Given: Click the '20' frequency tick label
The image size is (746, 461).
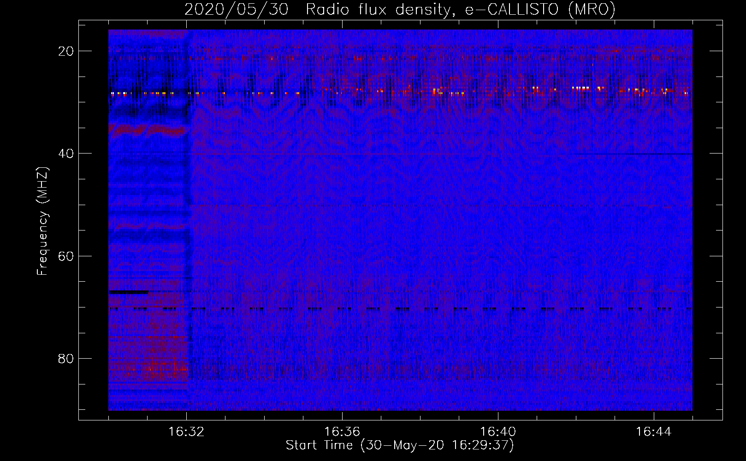Looking at the screenshot, I should pyautogui.click(x=66, y=51).
